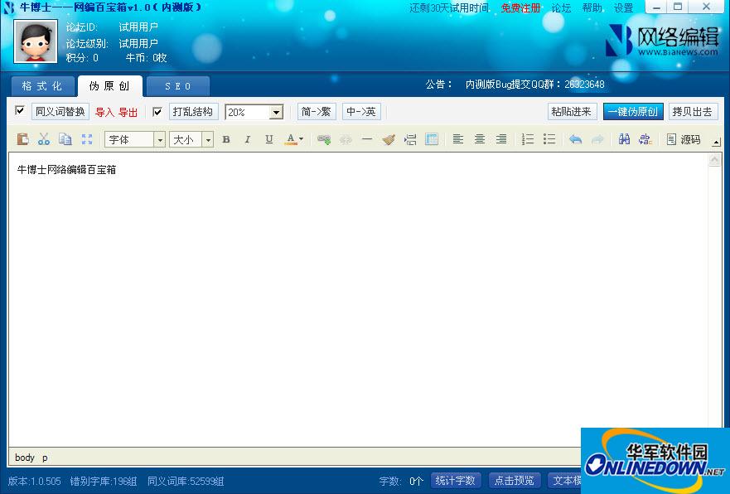
Task: Click the page break icon
Action: (410, 139)
